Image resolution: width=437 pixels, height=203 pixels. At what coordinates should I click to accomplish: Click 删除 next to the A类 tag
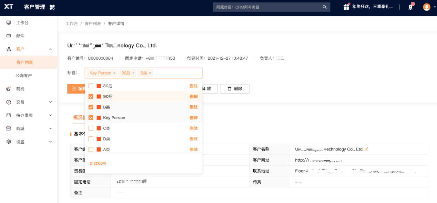(193, 149)
